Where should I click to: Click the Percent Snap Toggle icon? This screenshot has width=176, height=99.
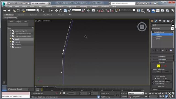[x=107, y=10]
